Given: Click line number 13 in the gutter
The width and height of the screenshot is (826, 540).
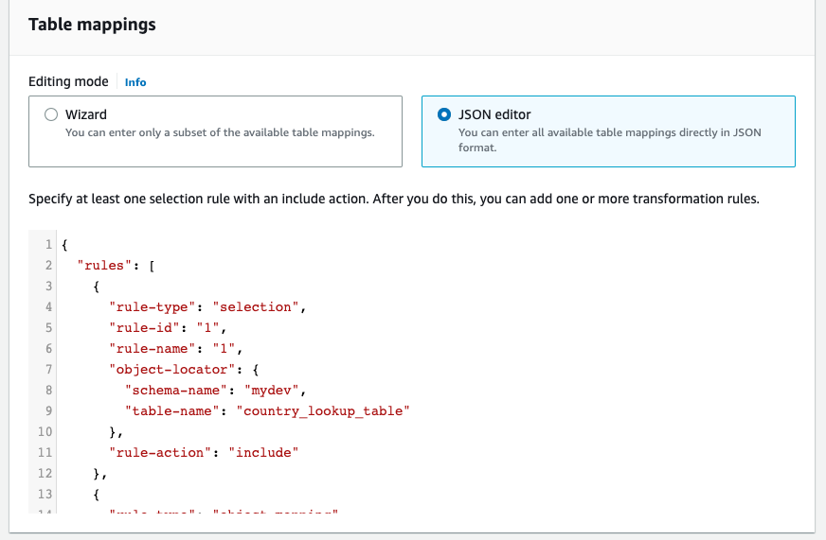Looking at the screenshot, I should (x=44, y=494).
